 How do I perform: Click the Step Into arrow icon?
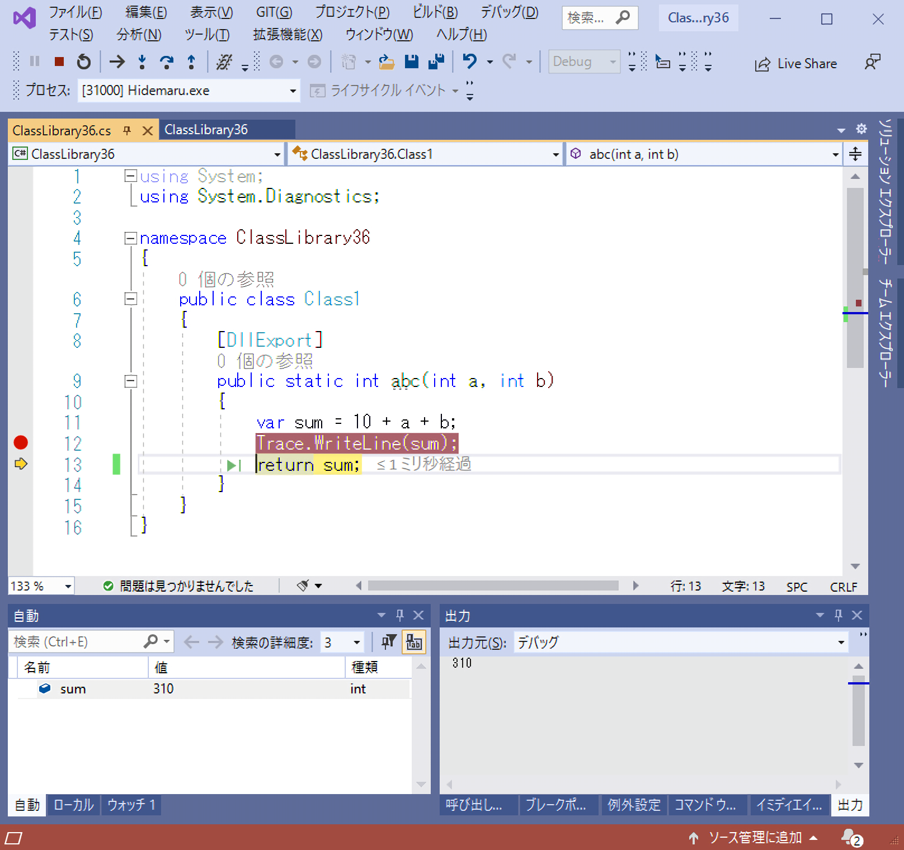click(x=142, y=62)
